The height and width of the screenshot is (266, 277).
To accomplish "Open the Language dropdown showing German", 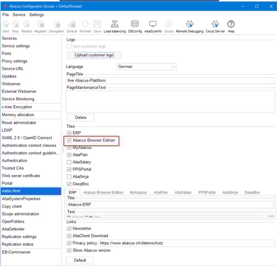I will (146, 66).
